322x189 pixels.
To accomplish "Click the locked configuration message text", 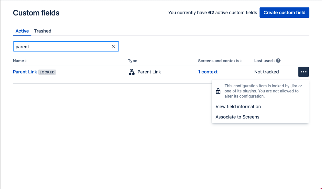I will [x=263, y=91].
